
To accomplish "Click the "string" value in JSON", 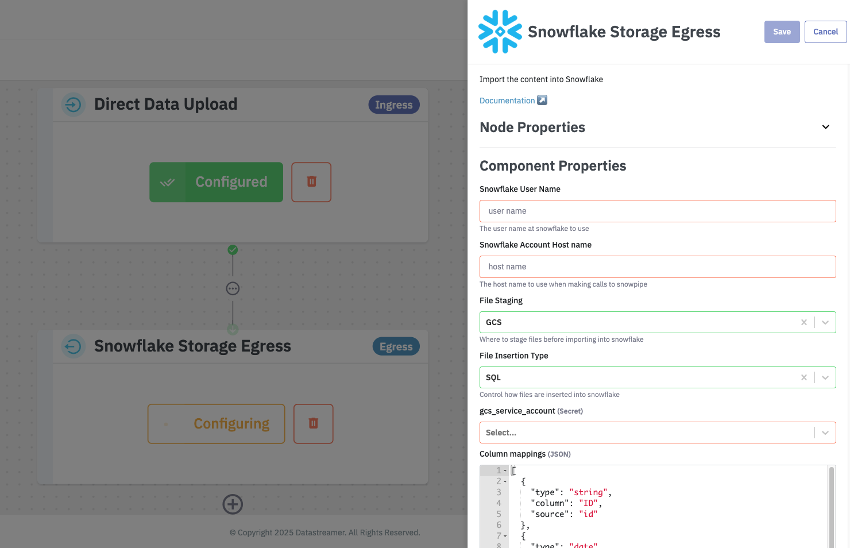I will point(589,492).
